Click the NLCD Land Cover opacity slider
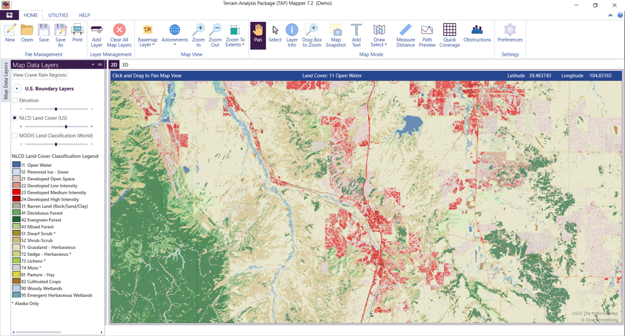This screenshot has width=625, height=336. (66, 127)
